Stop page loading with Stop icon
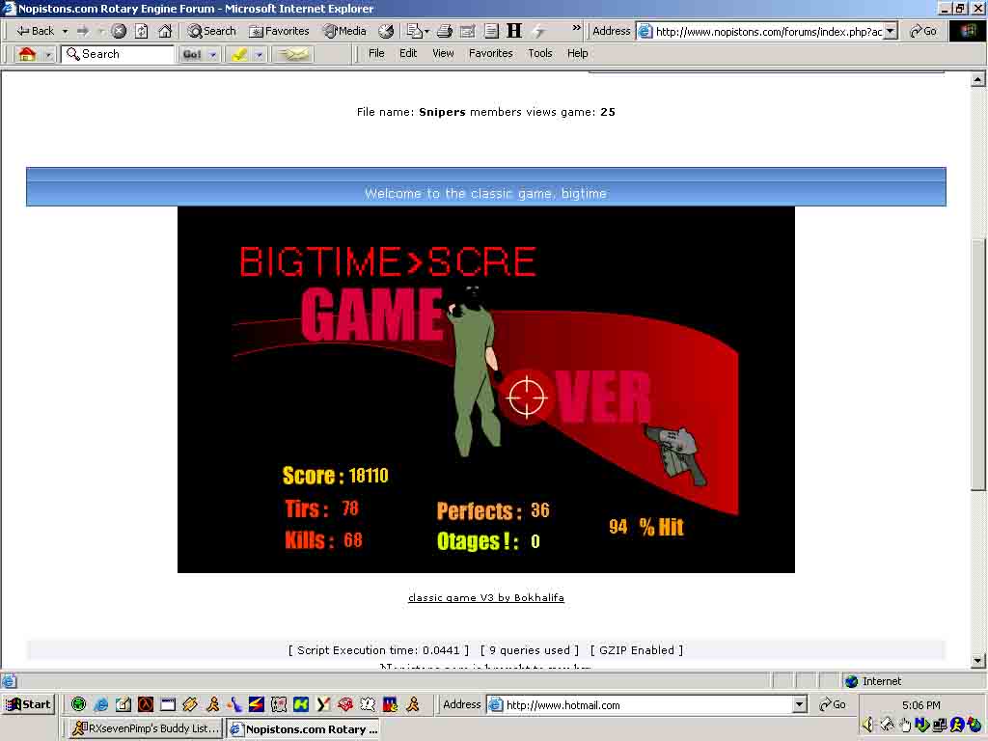This screenshot has width=988, height=741. pos(119,31)
